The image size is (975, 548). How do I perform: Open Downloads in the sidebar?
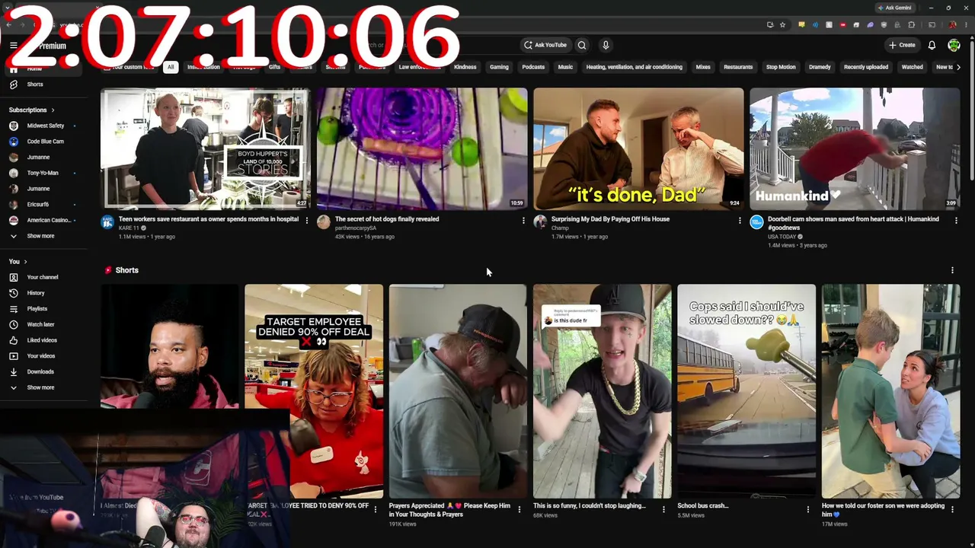pyautogui.click(x=43, y=371)
